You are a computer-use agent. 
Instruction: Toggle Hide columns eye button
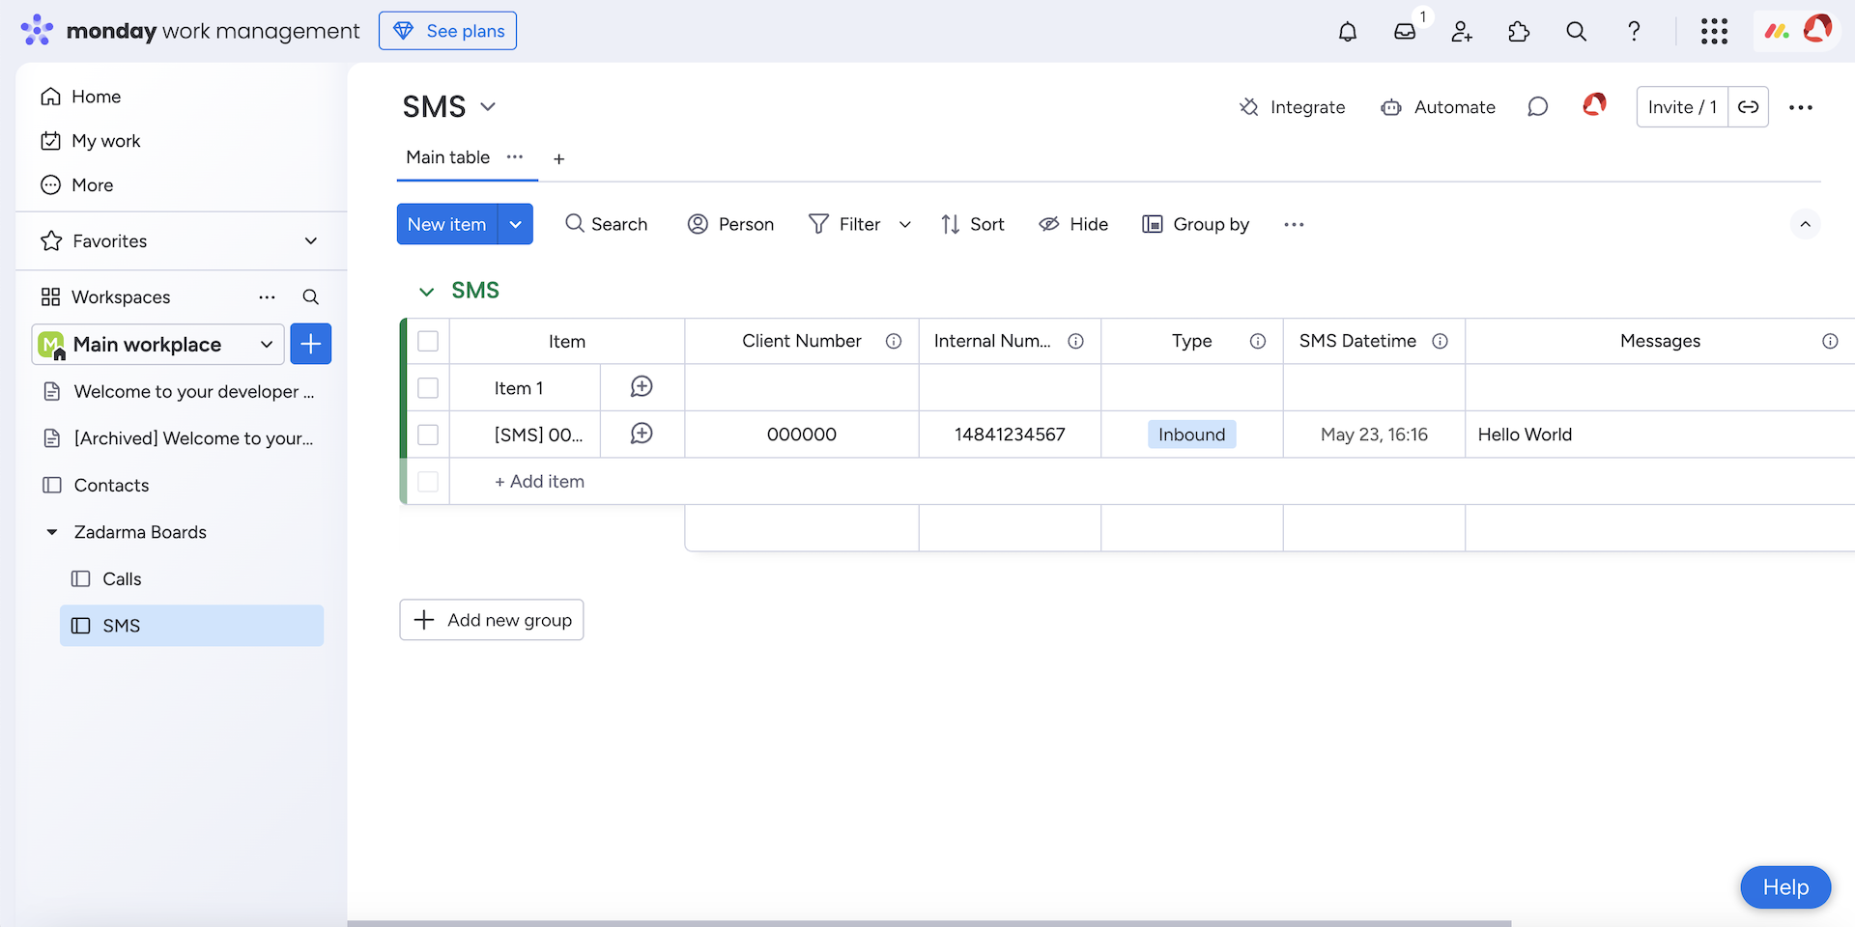1073,224
